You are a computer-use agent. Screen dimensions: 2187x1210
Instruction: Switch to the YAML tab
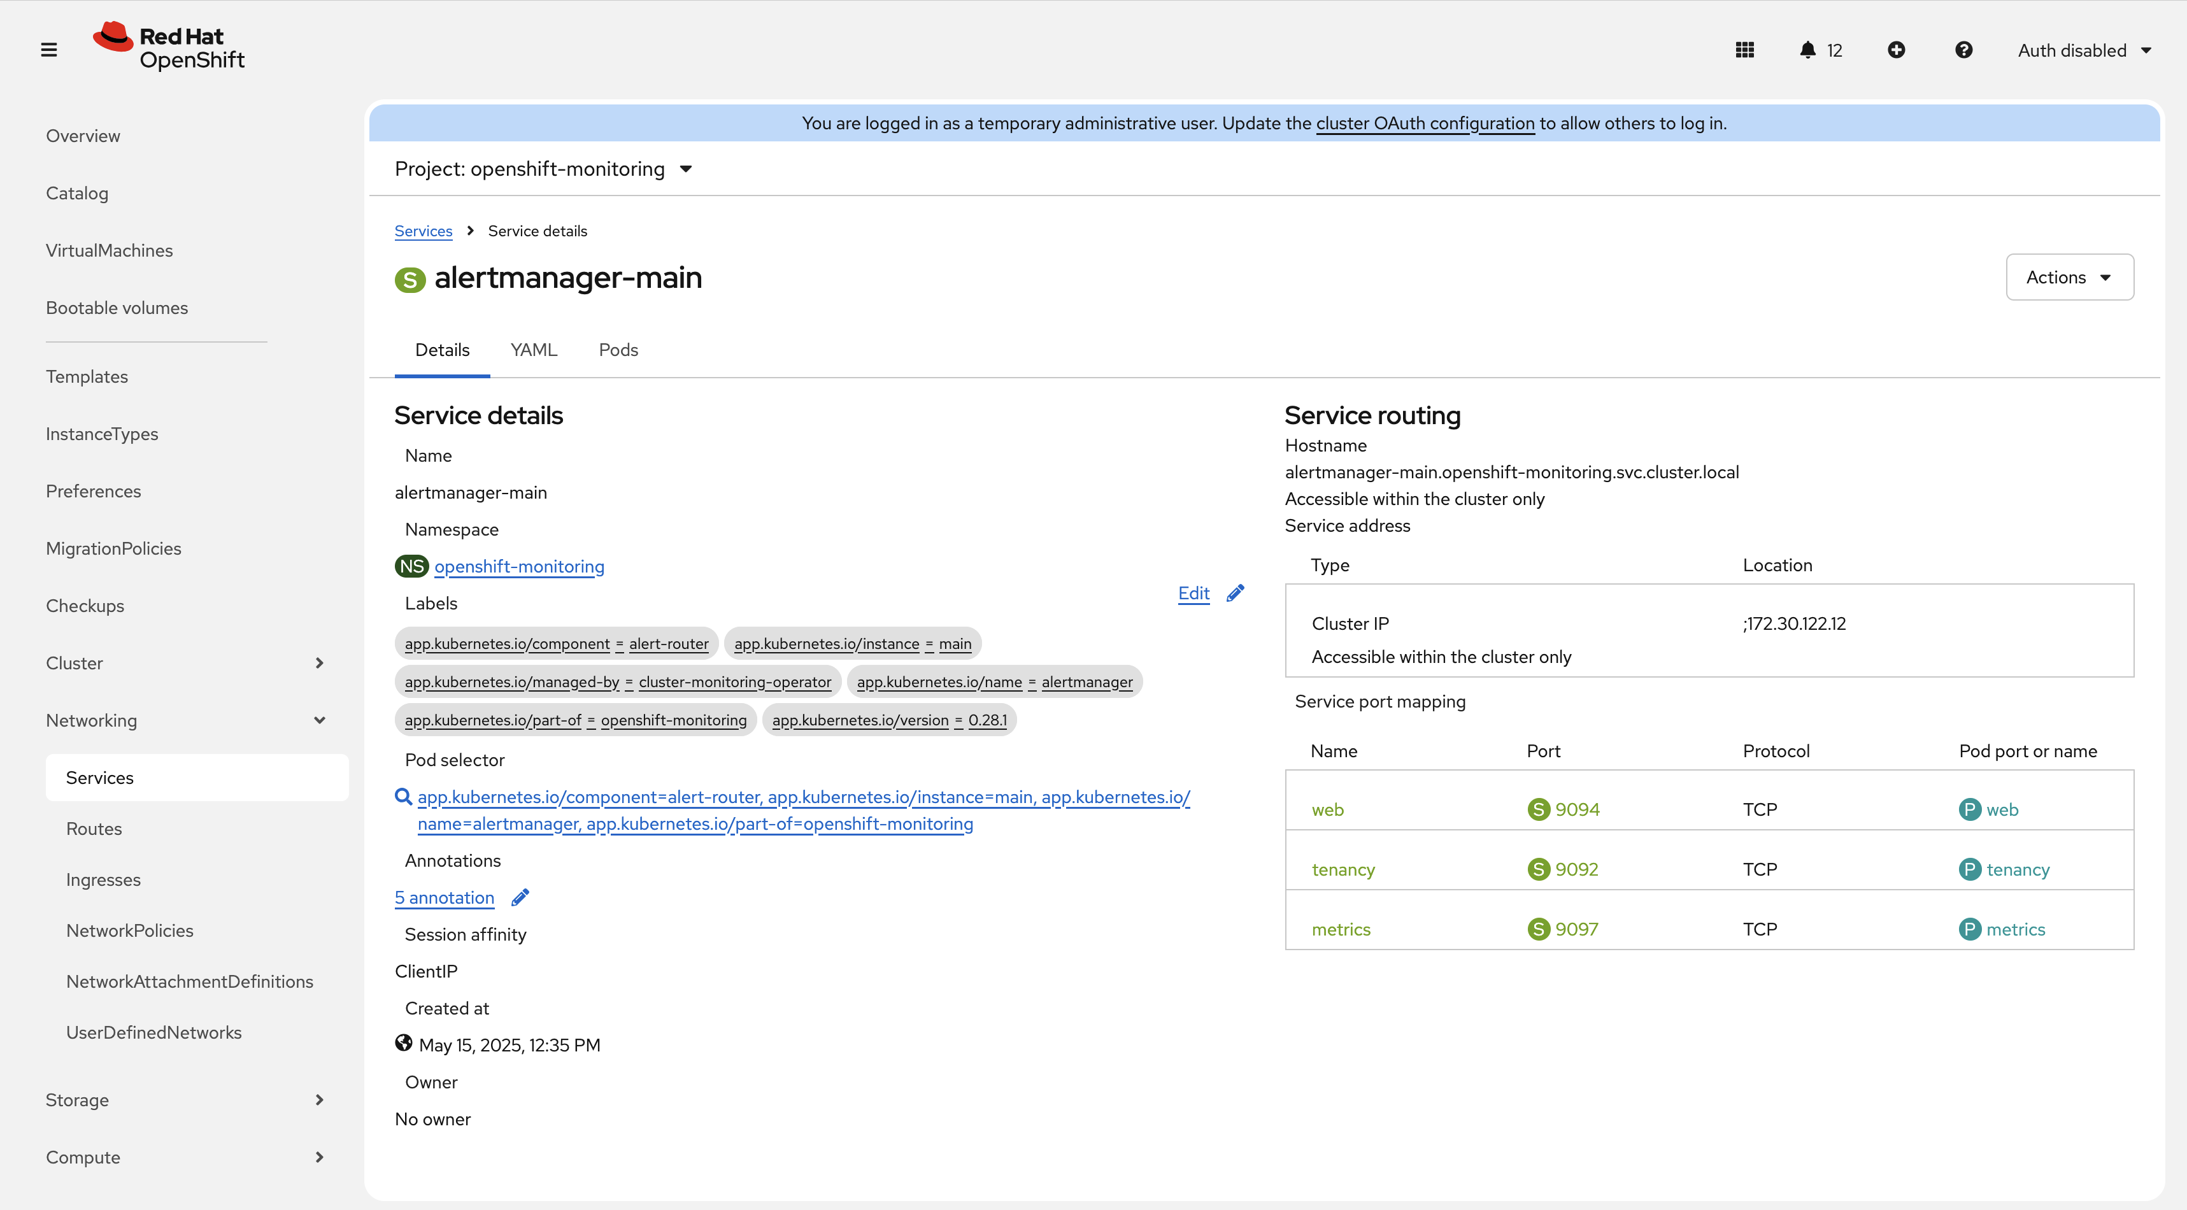[533, 350]
